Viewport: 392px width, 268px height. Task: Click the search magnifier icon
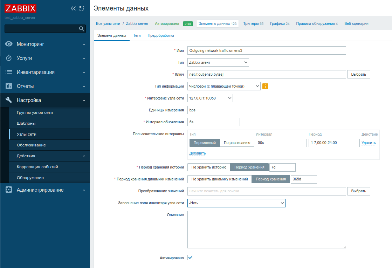[x=82, y=29]
